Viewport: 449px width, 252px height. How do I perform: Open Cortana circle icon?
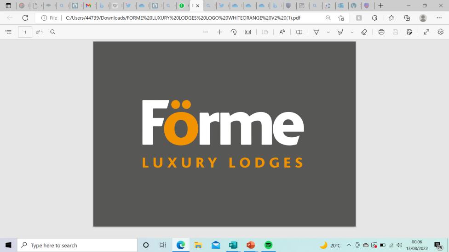tap(146, 245)
